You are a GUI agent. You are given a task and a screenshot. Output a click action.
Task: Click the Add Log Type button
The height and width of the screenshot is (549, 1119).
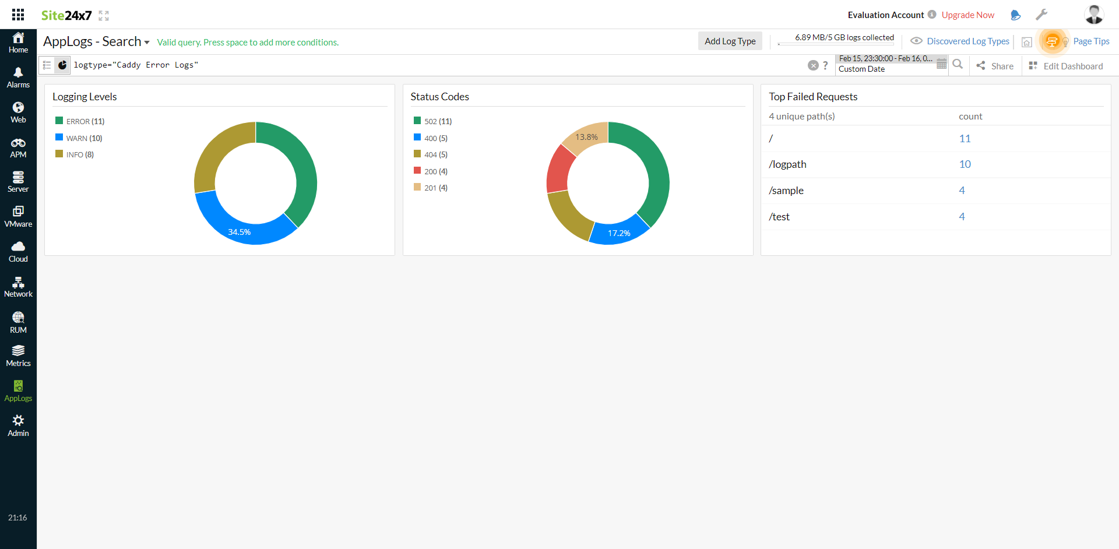[x=730, y=41]
